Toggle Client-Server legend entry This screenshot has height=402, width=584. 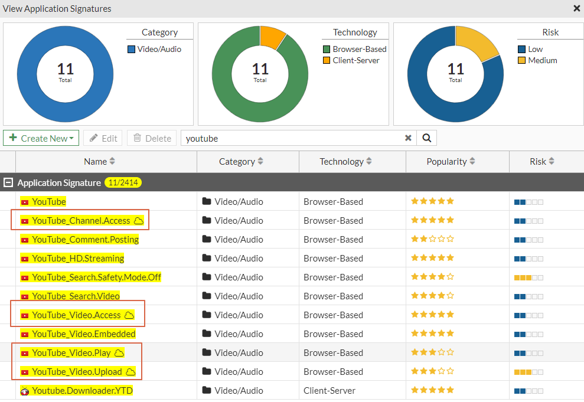click(x=351, y=60)
